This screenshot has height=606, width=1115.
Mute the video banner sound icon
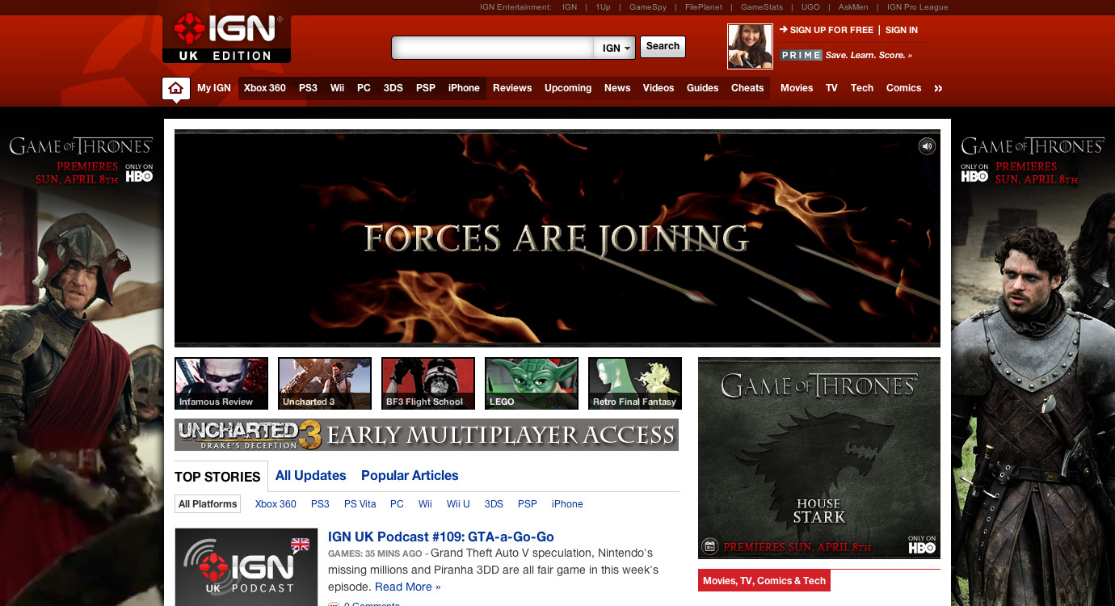[x=927, y=146]
